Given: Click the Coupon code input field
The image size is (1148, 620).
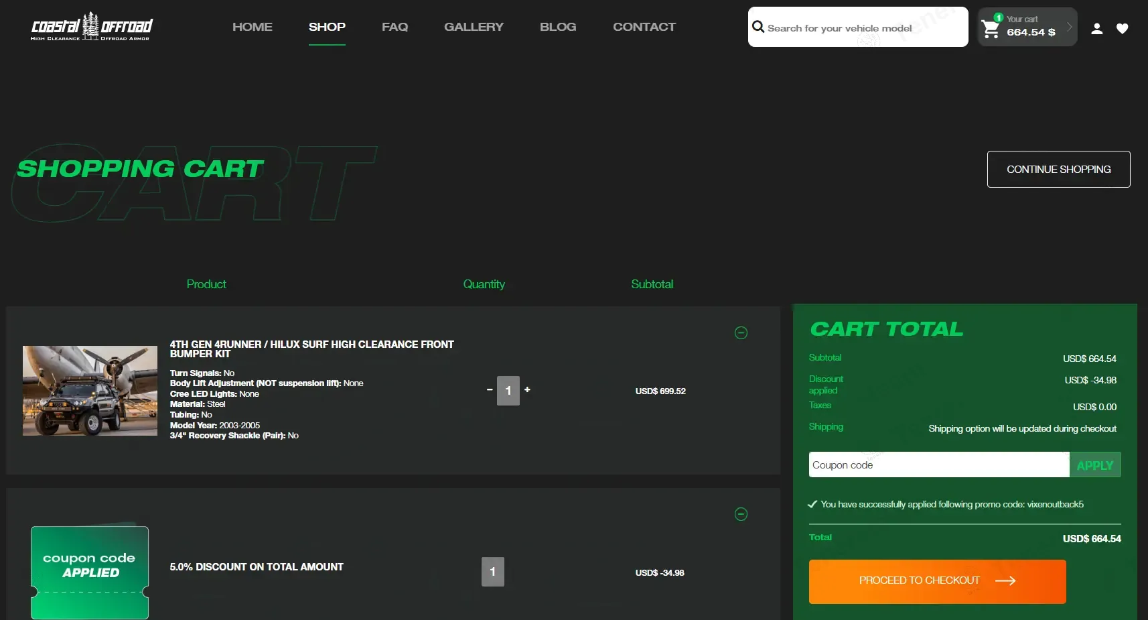Looking at the screenshot, I should [938, 464].
